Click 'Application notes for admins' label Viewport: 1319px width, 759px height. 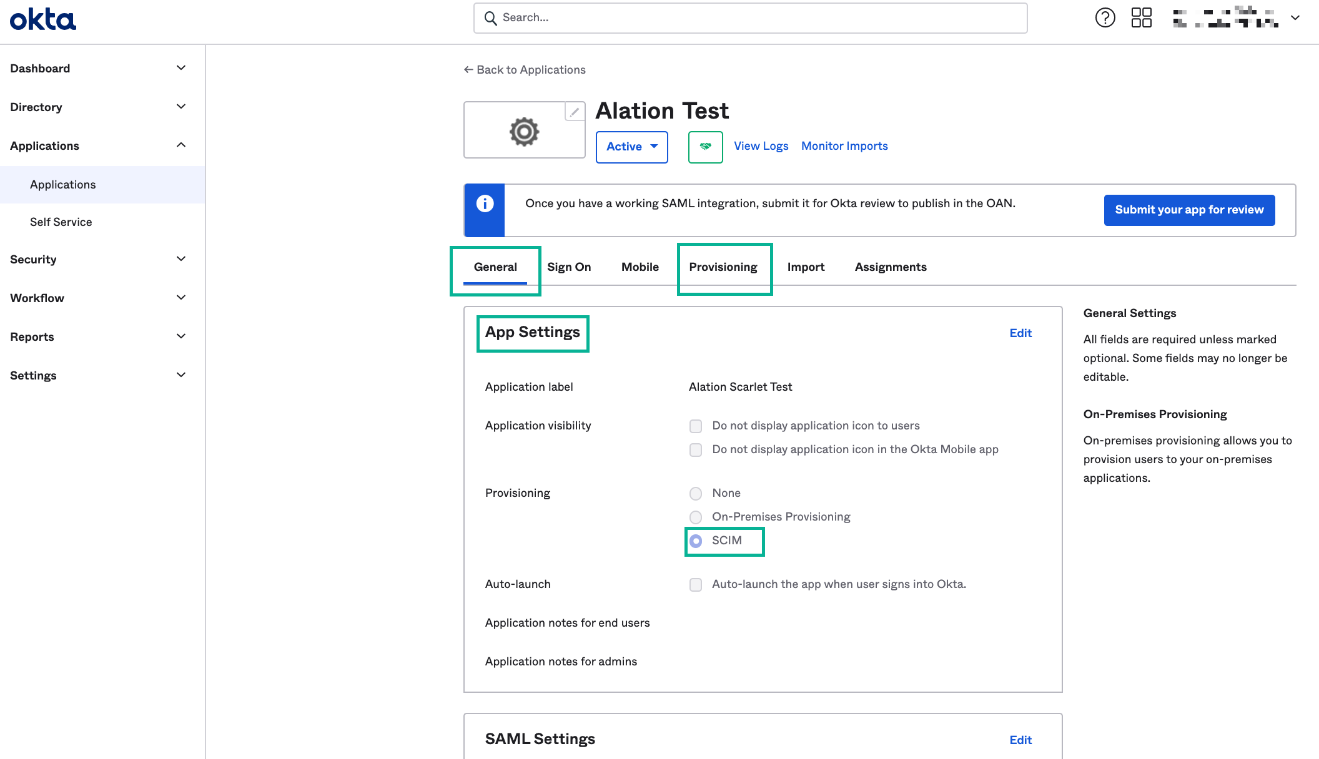[x=561, y=662]
